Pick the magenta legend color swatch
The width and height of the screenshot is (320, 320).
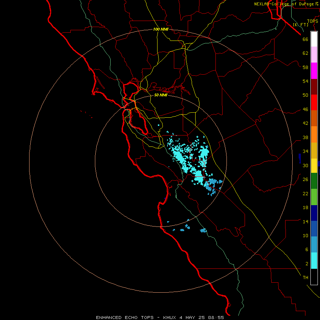click(x=314, y=71)
